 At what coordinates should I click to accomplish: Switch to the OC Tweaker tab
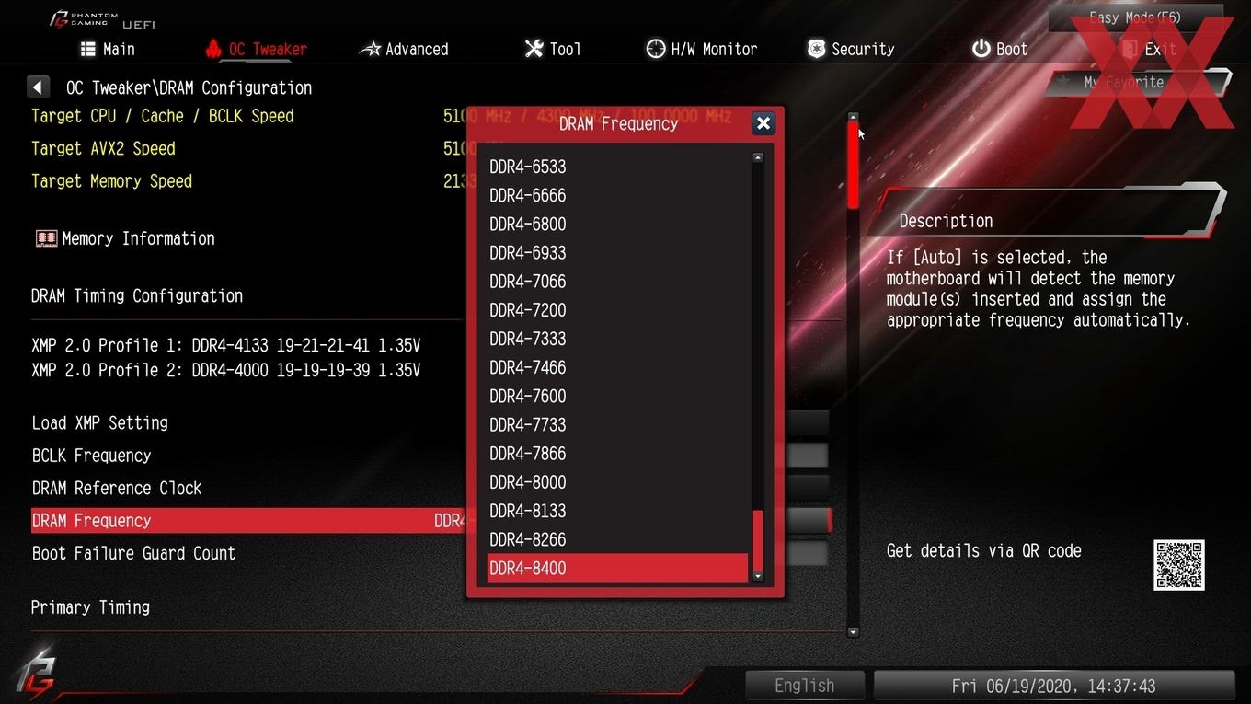[x=256, y=49]
